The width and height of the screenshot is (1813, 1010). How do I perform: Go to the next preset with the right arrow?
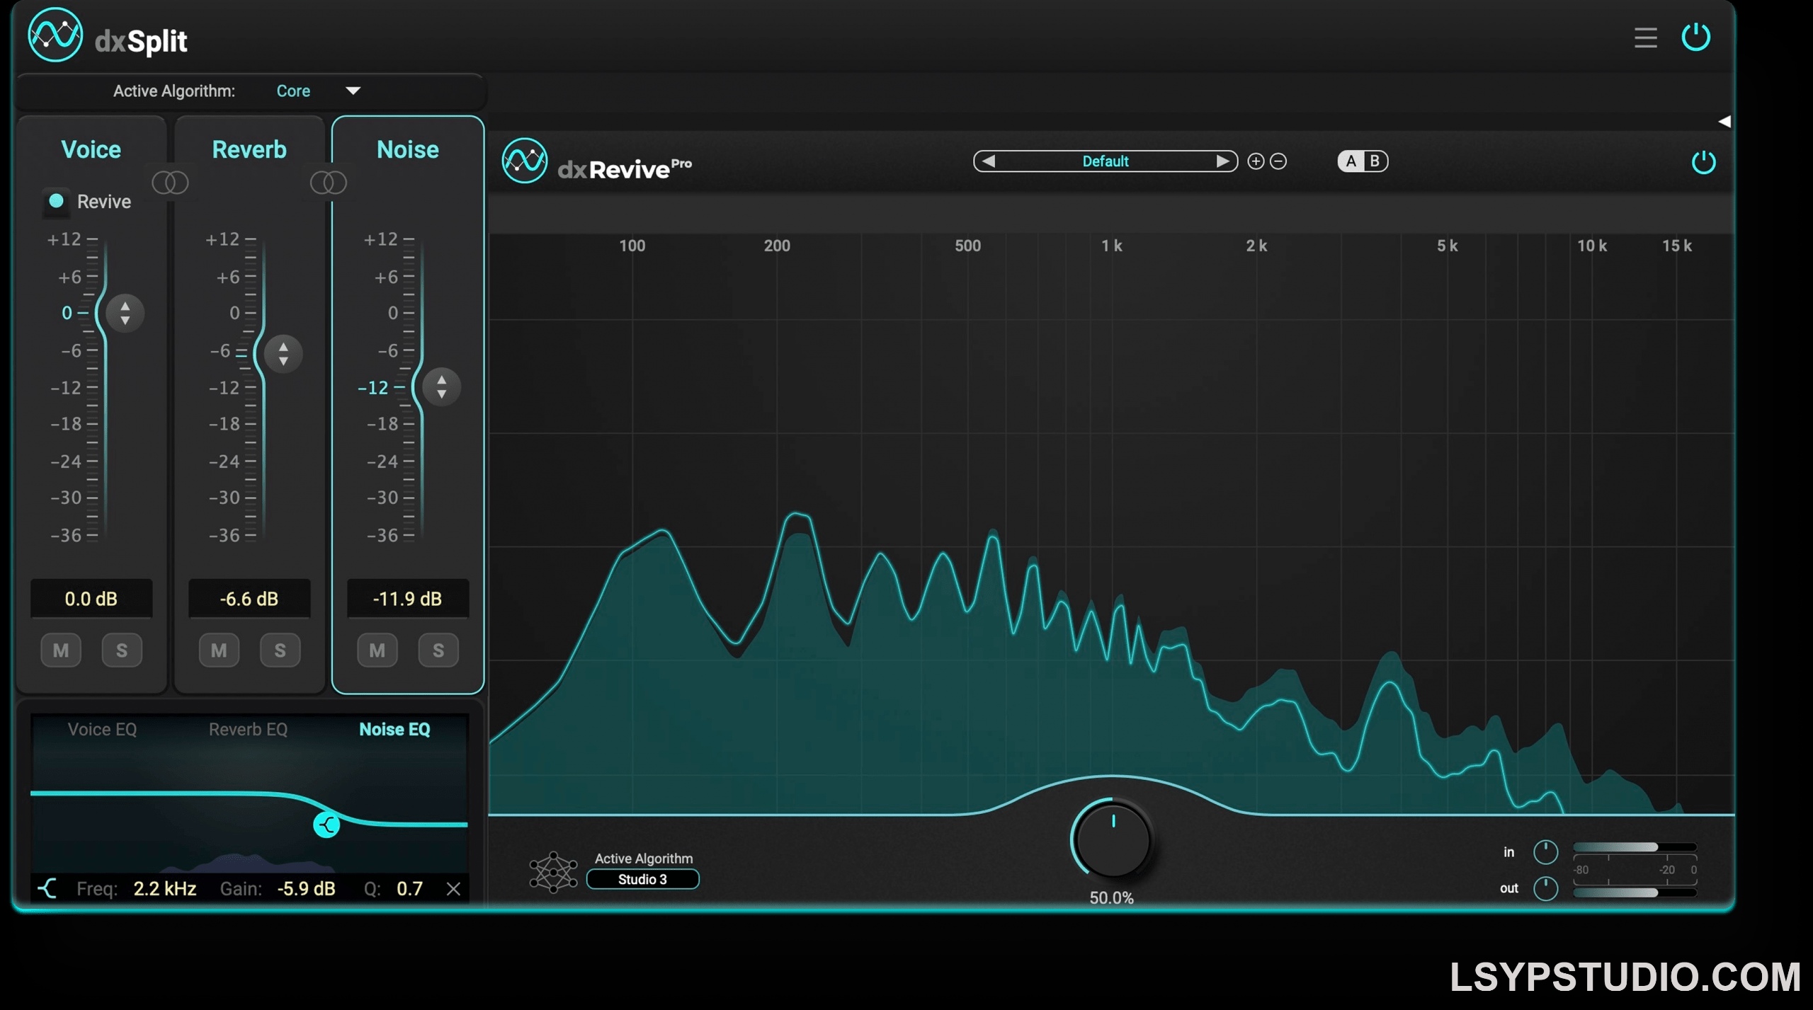[1222, 161]
